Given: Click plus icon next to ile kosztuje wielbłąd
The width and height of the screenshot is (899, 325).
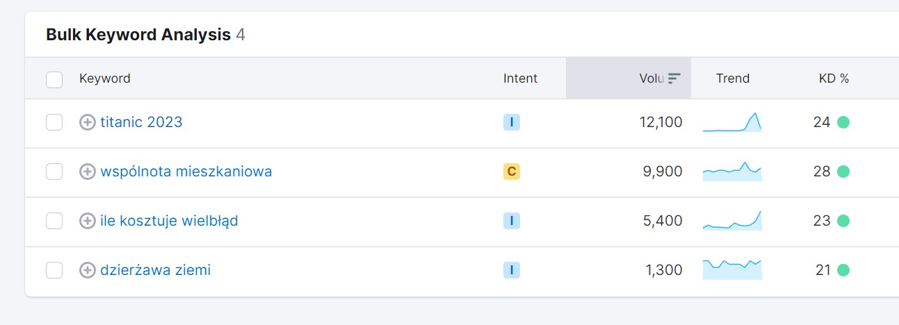Looking at the screenshot, I should point(87,221).
